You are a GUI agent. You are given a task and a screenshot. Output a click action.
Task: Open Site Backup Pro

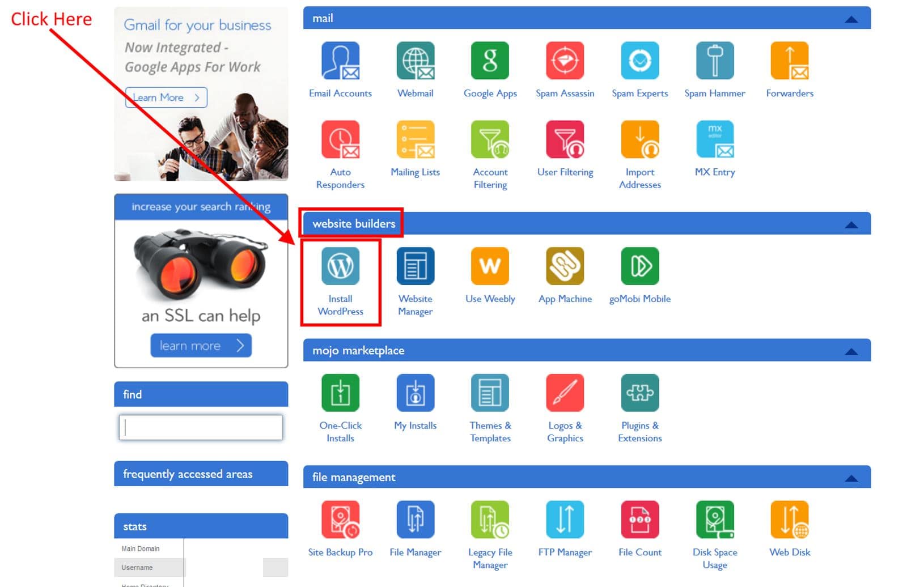tap(340, 520)
